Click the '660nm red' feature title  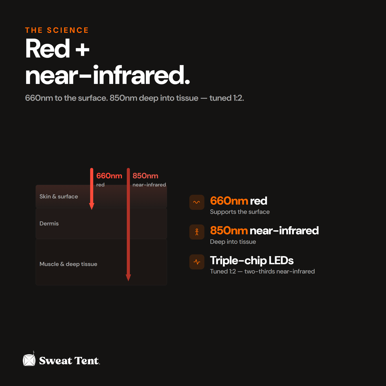pos(239,201)
